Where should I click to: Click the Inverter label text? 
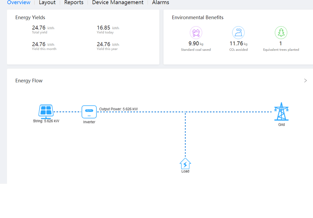(89, 122)
